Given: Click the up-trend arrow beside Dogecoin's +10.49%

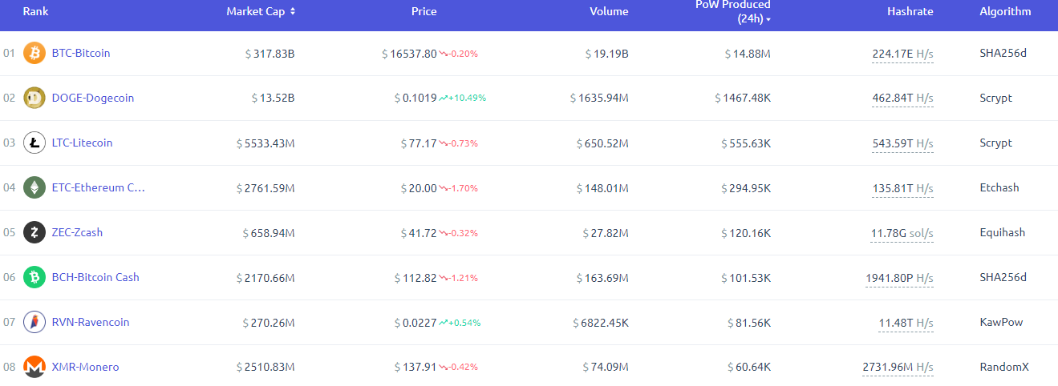Looking at the screenshot, I should coord(444,99).
